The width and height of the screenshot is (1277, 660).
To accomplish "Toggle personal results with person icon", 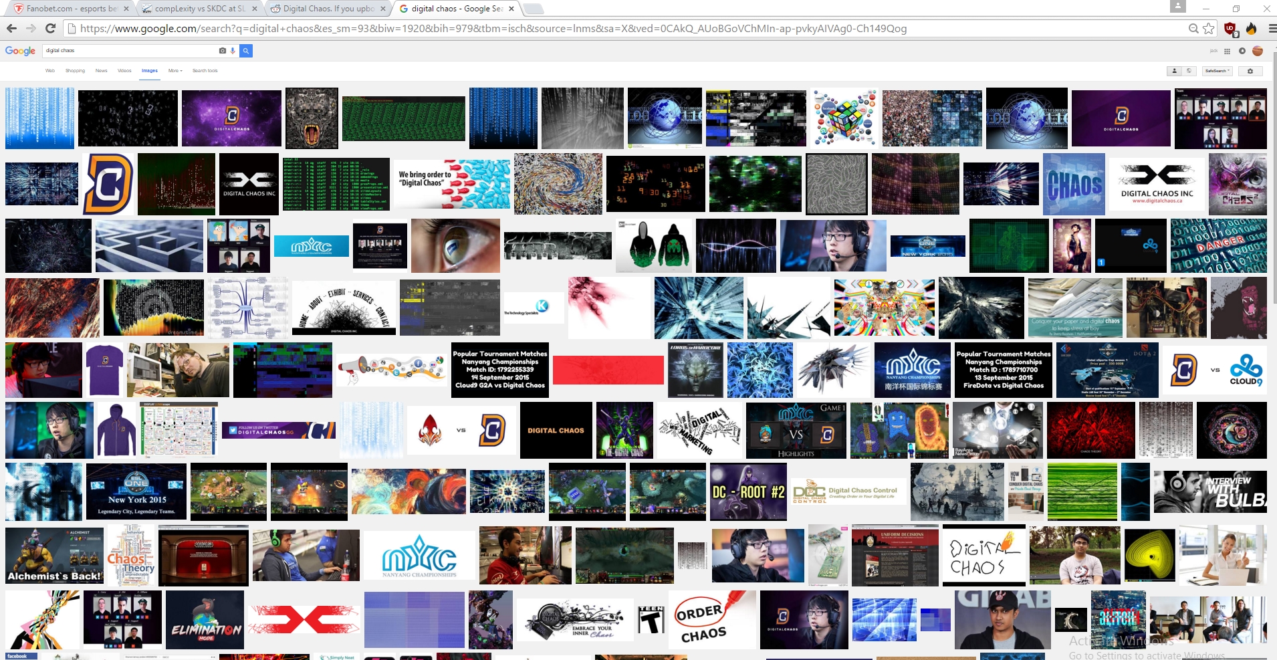I will coord(1174,71).
